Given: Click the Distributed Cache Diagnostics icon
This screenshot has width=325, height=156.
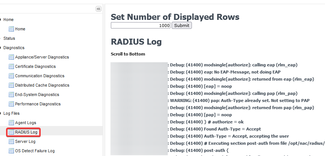Looking at the screenshot, I should pyautogui.click(x=11, y=85).
